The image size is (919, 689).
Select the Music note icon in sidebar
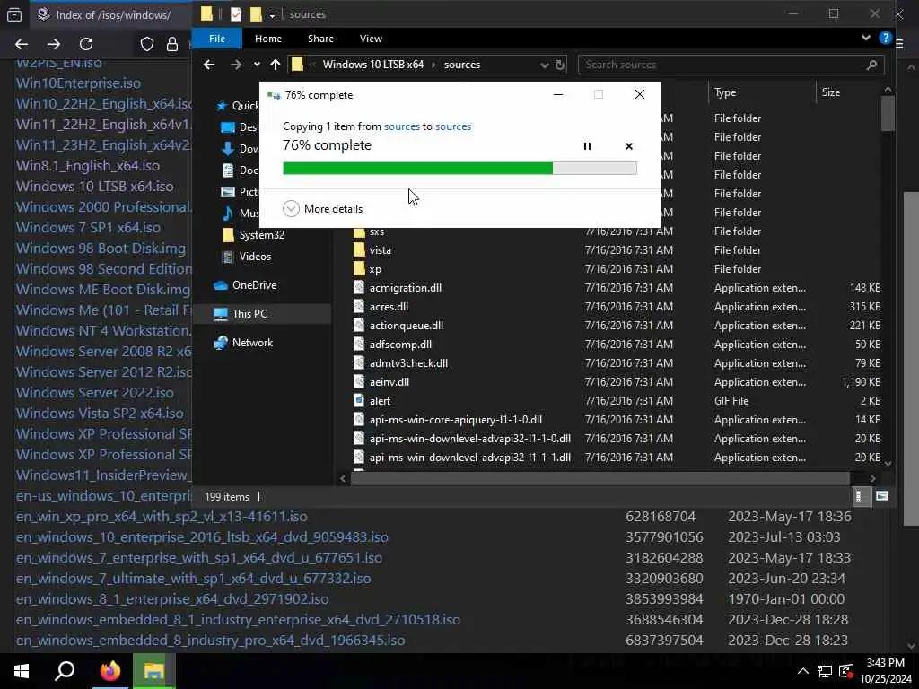228,214
